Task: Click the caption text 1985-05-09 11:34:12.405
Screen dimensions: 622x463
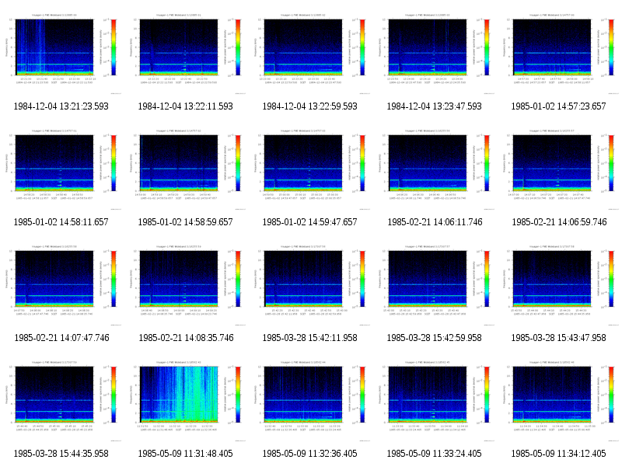Action: pos(558,454)
